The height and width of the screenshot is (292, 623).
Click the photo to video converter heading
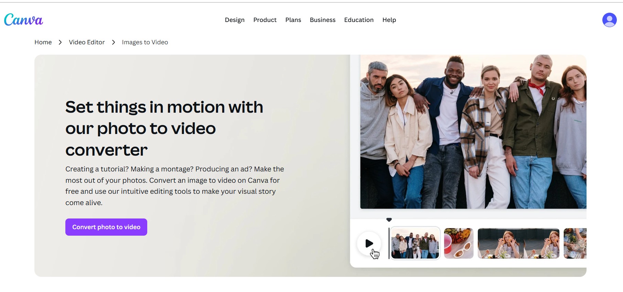(x=164, y=128)
